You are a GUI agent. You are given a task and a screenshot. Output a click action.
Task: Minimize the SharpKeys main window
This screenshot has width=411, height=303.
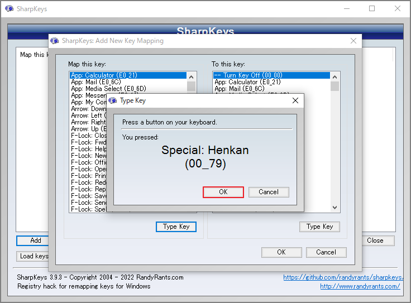point(347,8)
